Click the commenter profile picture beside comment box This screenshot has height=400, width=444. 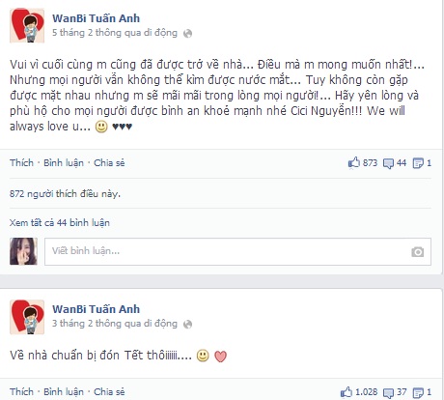23,251
